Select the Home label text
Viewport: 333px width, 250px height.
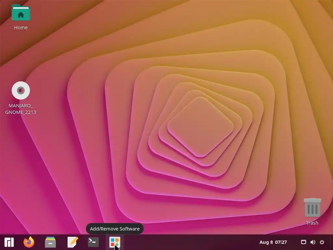pyautogui.click(x=20, y=28)
